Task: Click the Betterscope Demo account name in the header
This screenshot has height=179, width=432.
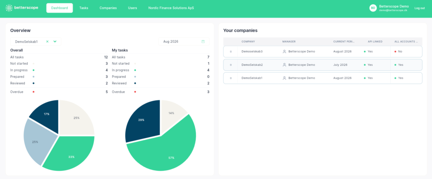Action: point(394,6)
